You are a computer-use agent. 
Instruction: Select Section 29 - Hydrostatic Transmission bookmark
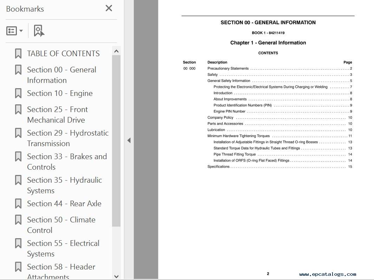pos(68,138)
